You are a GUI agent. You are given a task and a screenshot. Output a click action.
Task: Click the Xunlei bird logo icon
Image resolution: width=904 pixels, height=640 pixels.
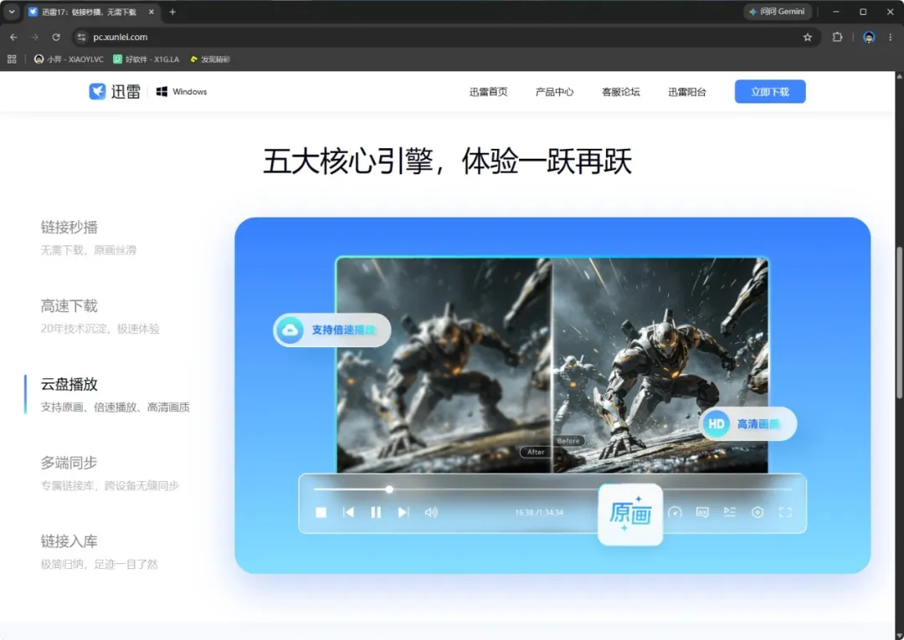click(x=97, y=91)
